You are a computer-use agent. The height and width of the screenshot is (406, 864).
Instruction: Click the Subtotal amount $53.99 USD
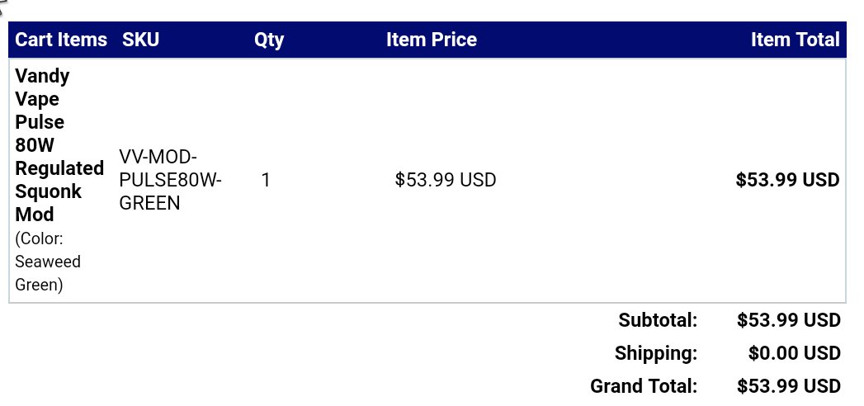(789, 320)
